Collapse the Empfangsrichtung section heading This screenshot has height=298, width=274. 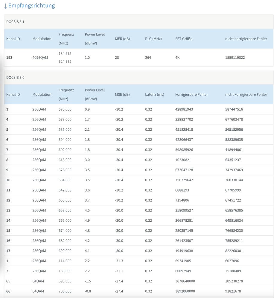[x=29, y=5]
